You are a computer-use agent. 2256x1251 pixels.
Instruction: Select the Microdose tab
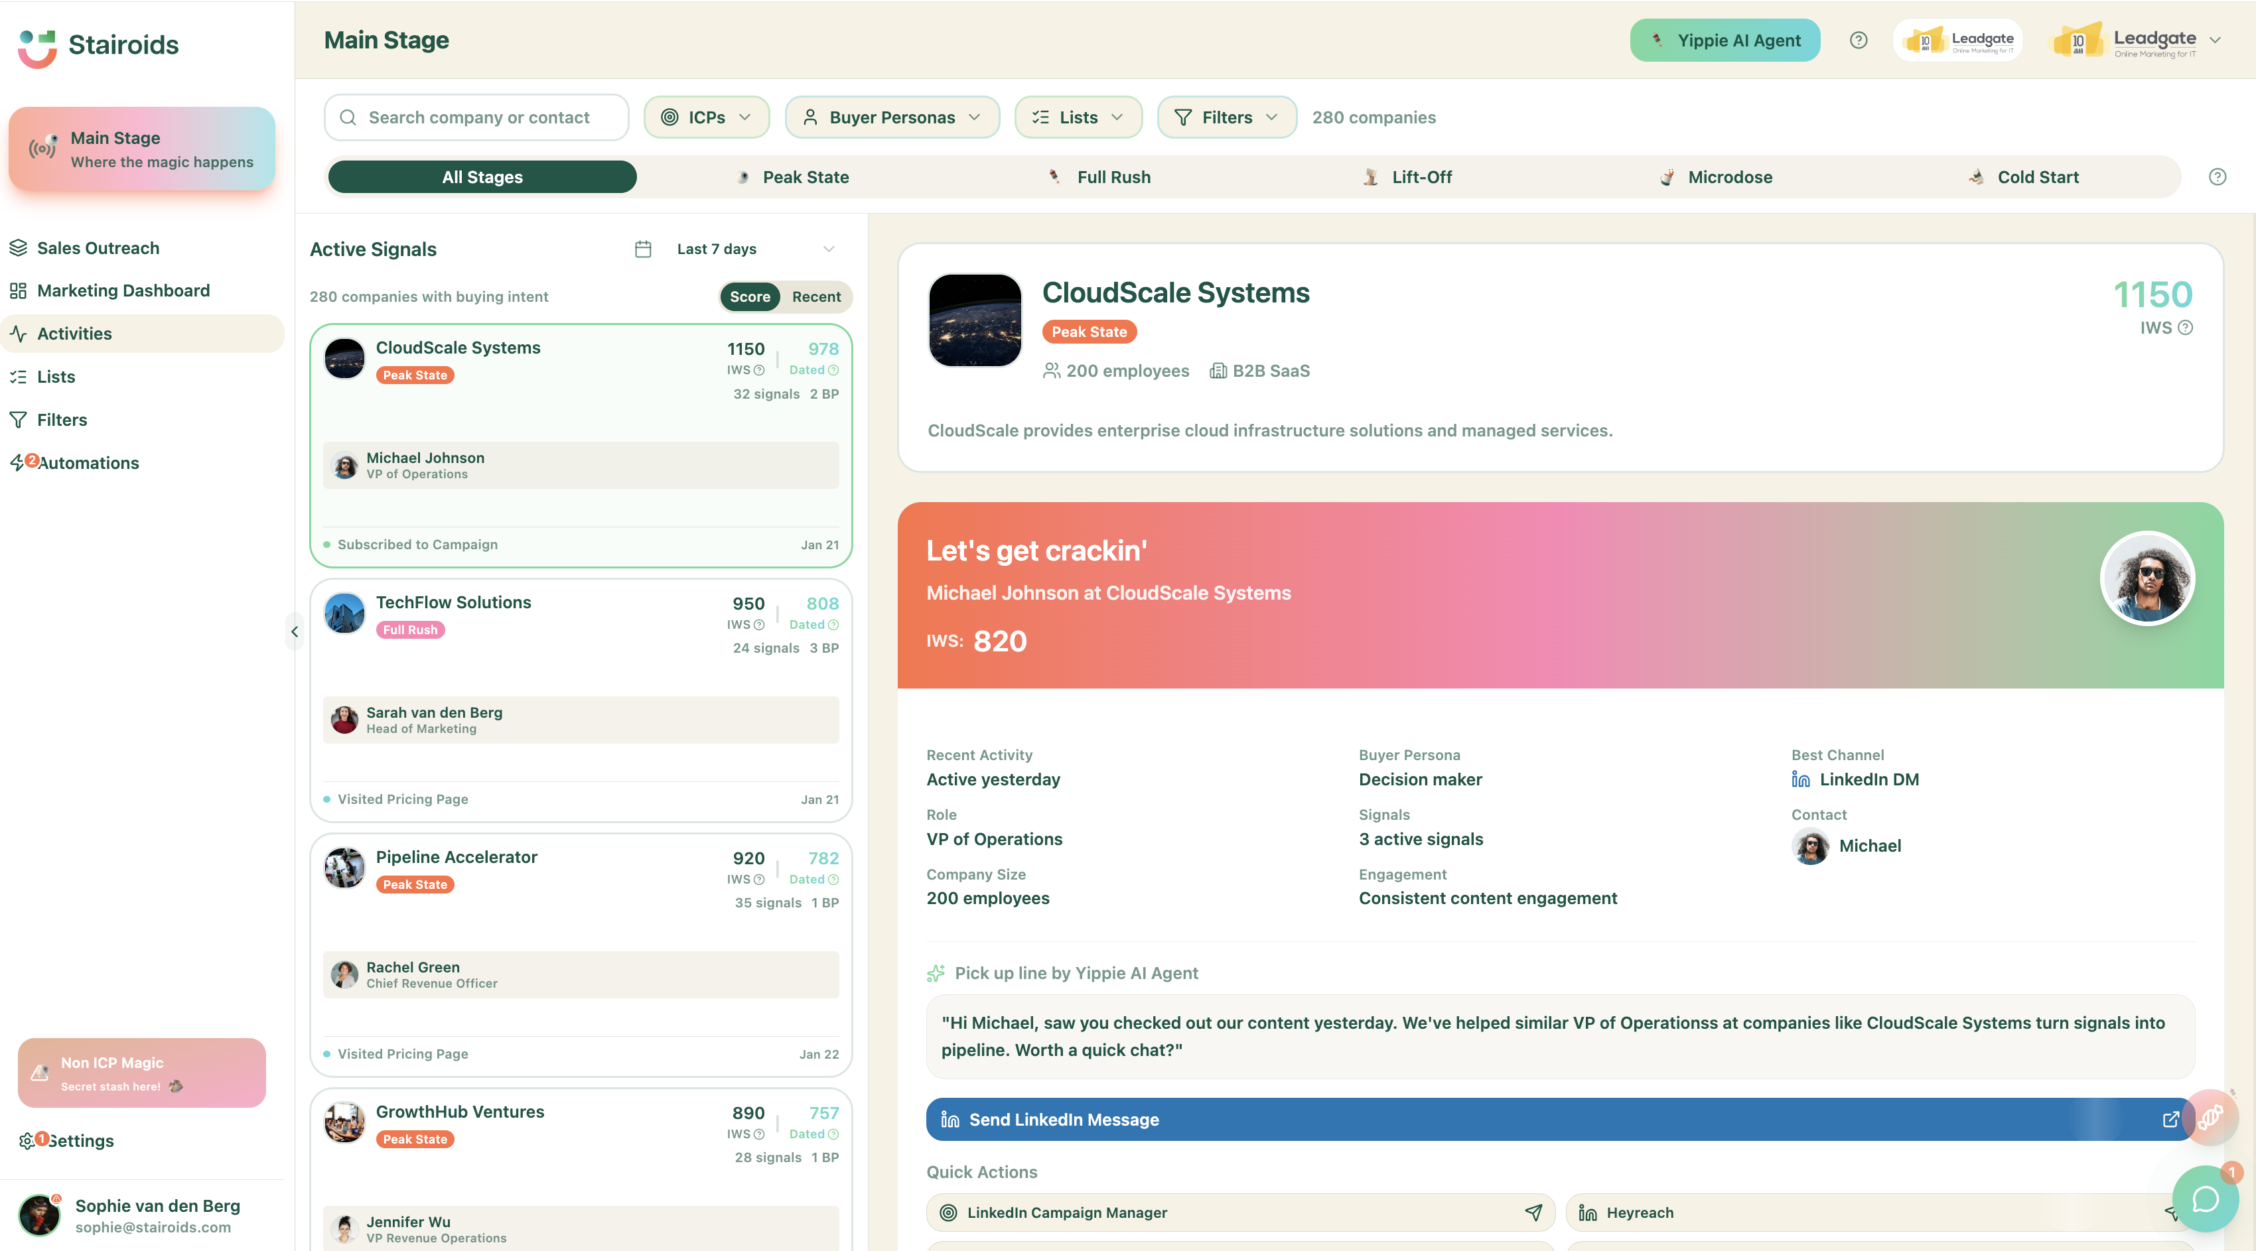[x=1717, y=177]
